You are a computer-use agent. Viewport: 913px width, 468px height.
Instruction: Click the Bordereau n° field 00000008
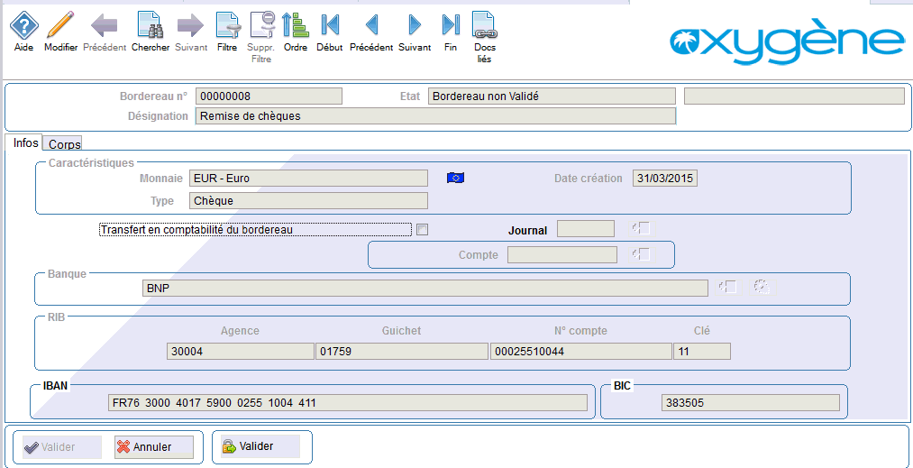[x=269, y=96]
